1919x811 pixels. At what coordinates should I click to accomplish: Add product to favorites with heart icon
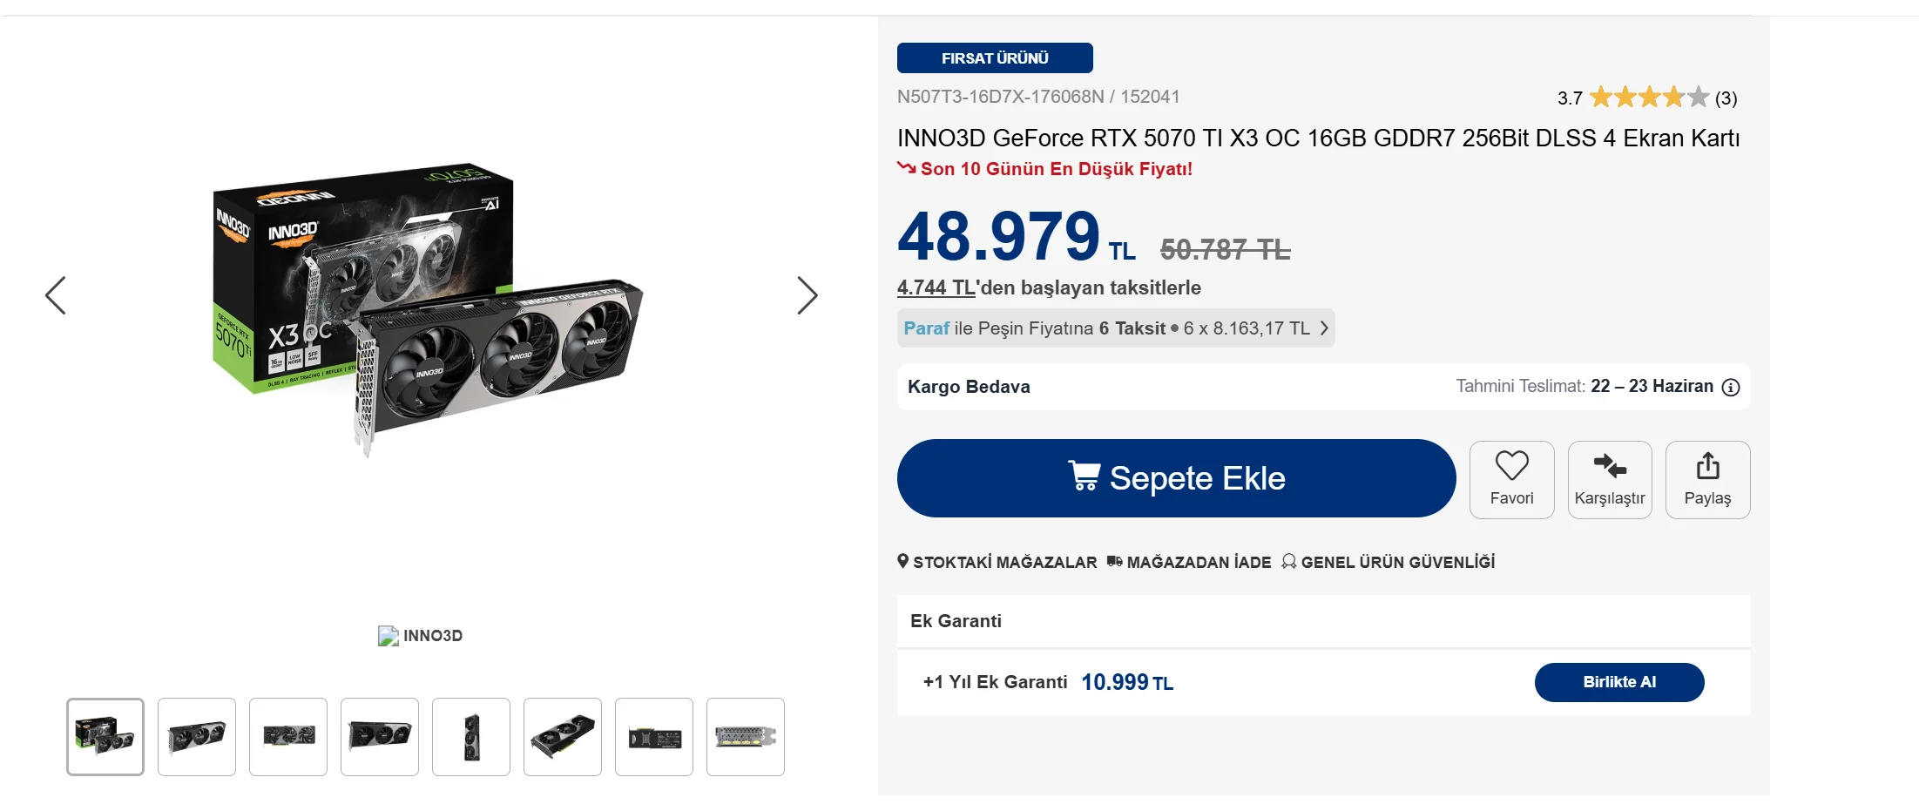click(1511, 479)
